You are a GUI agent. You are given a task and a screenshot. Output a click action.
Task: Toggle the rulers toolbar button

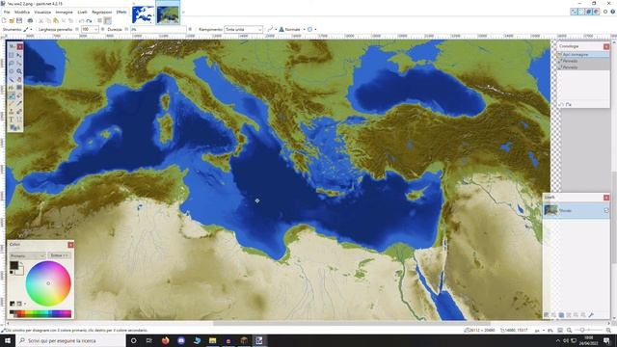tap(108, 21)
